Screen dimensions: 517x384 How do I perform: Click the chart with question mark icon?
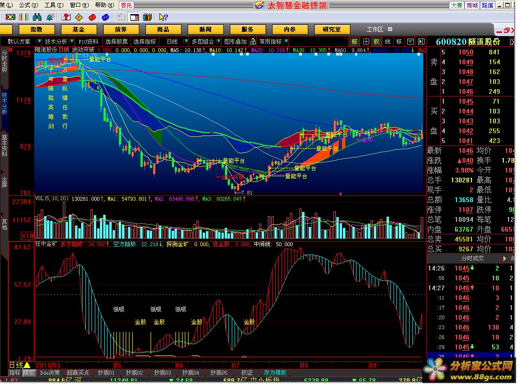coord(66,17)
